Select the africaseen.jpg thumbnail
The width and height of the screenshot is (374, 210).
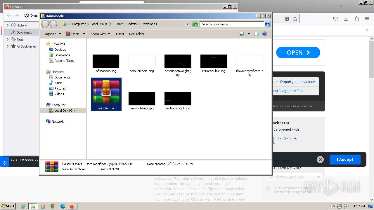pos(106,64)
